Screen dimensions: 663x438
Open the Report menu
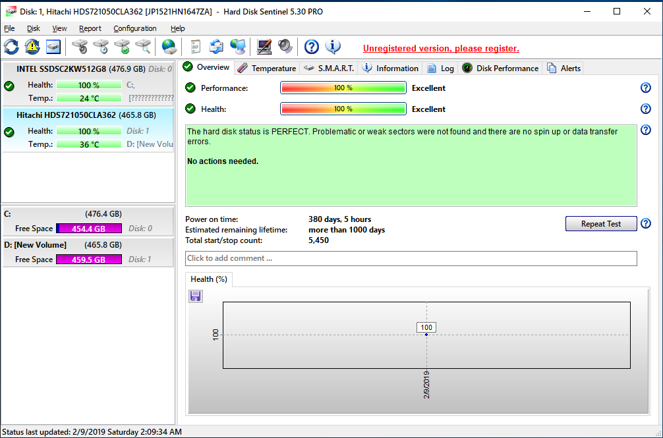[90, 28]
